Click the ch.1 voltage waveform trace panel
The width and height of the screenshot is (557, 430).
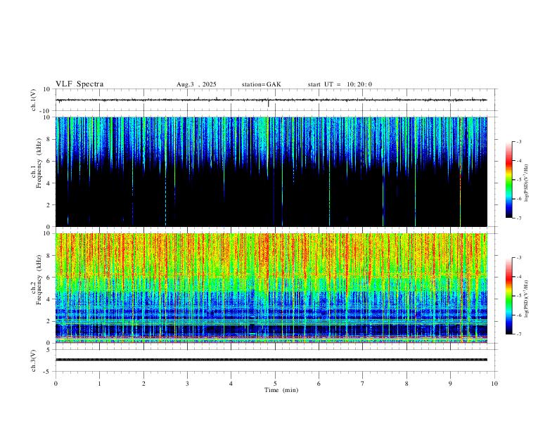275,100
